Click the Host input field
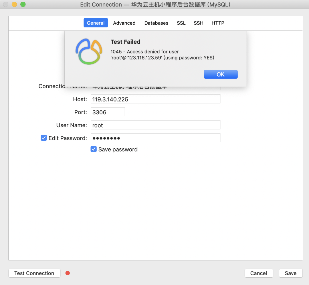The height and width of the screenshot is (285, 309). (x=155, y=99)
